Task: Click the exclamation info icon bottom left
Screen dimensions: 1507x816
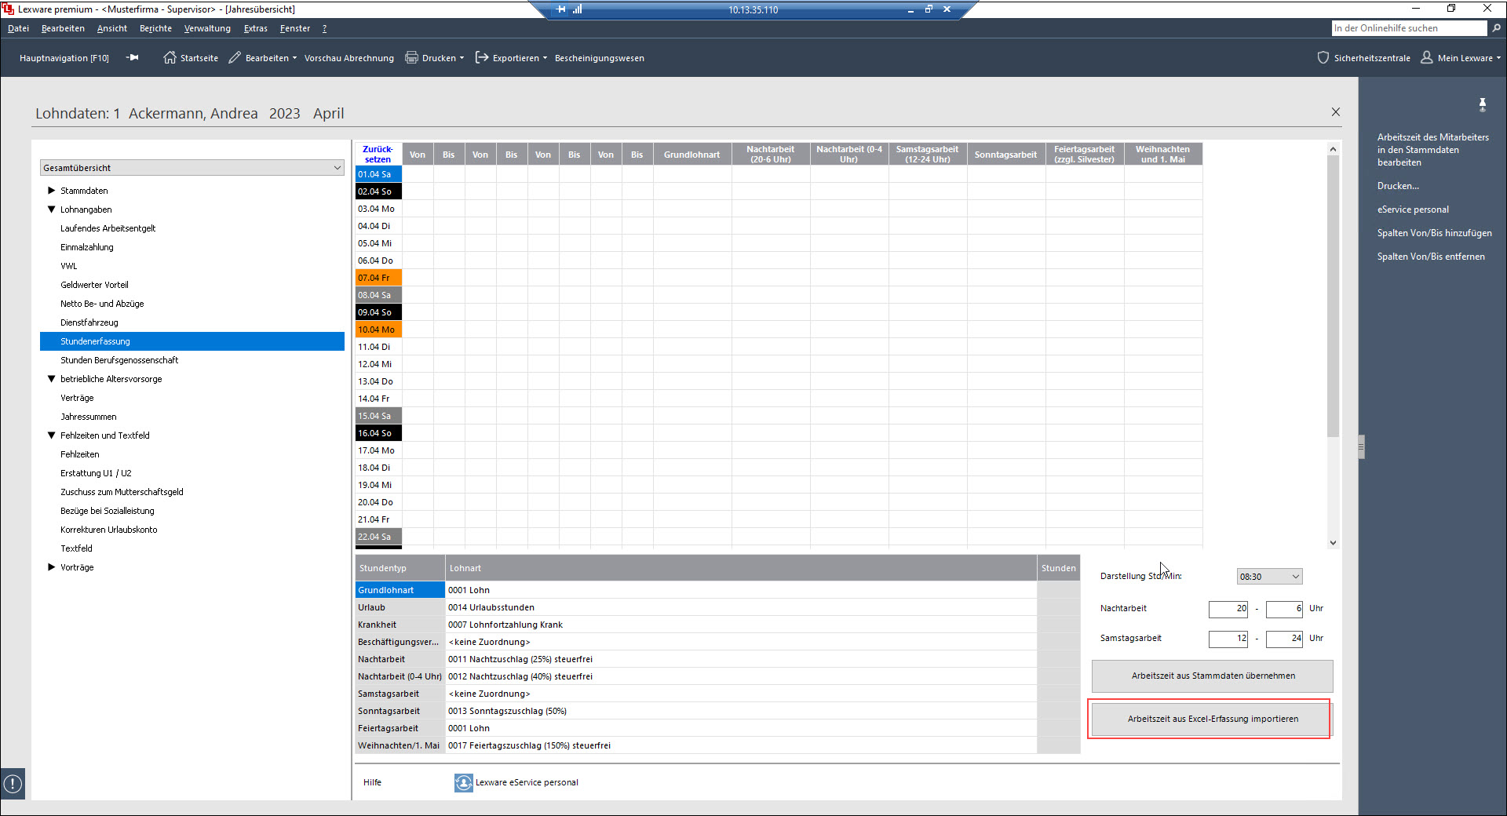Action: 13,783
